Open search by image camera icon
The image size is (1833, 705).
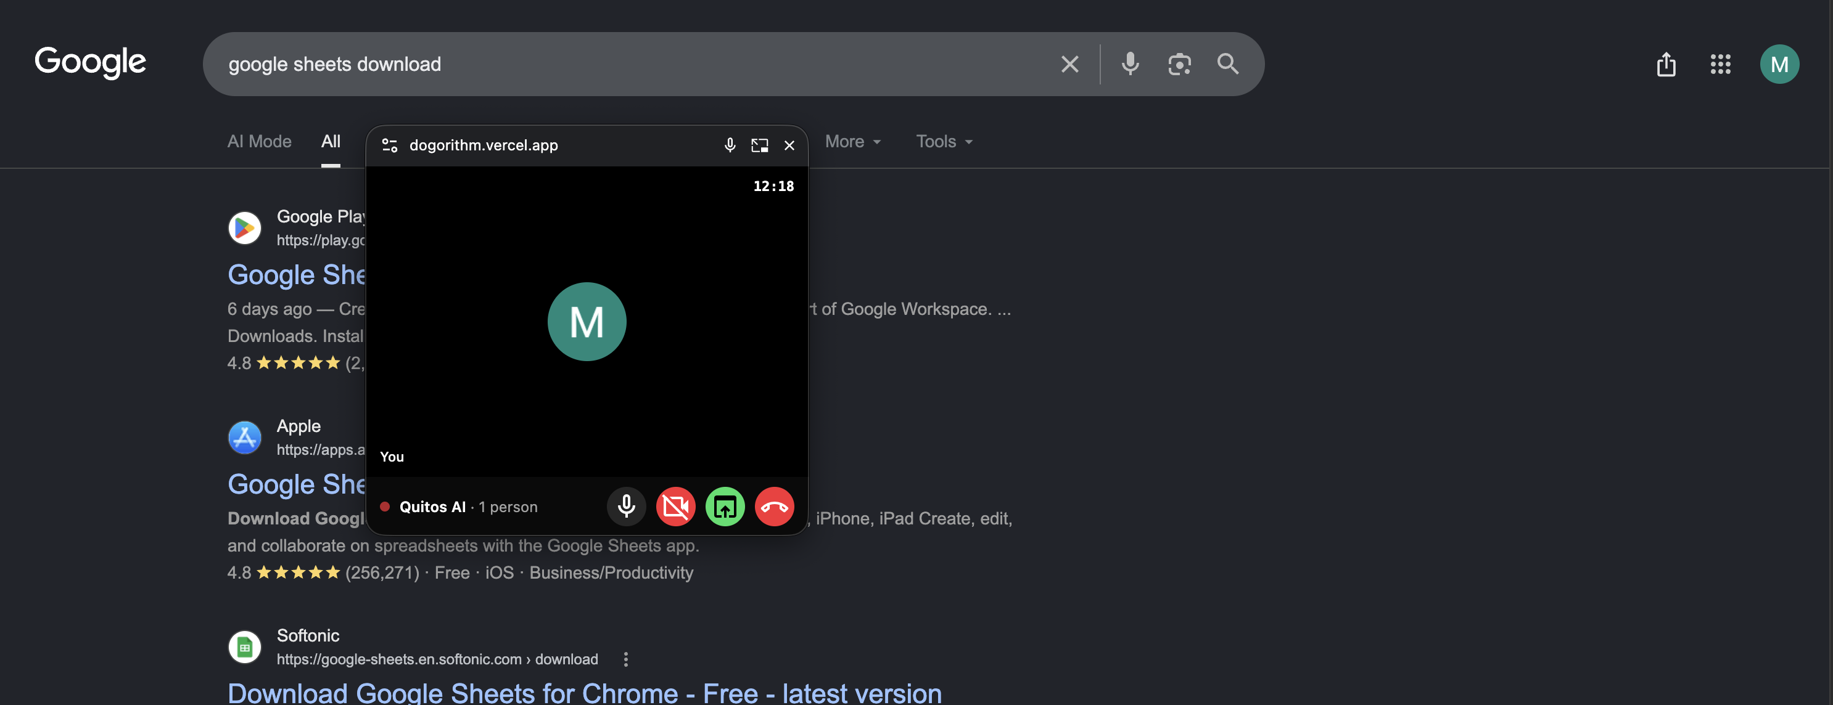pos(1179,64)
